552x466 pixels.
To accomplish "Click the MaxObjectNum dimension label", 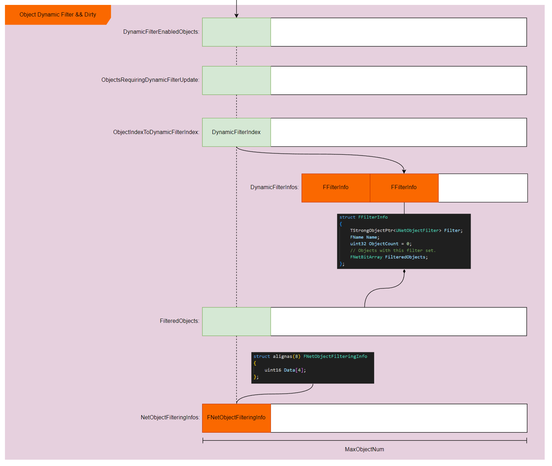I will click(x=364, y=450).
